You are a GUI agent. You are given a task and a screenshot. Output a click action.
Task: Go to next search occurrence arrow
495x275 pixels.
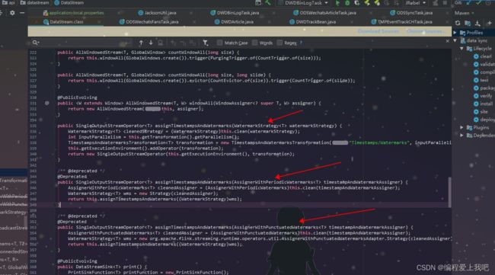151,43
